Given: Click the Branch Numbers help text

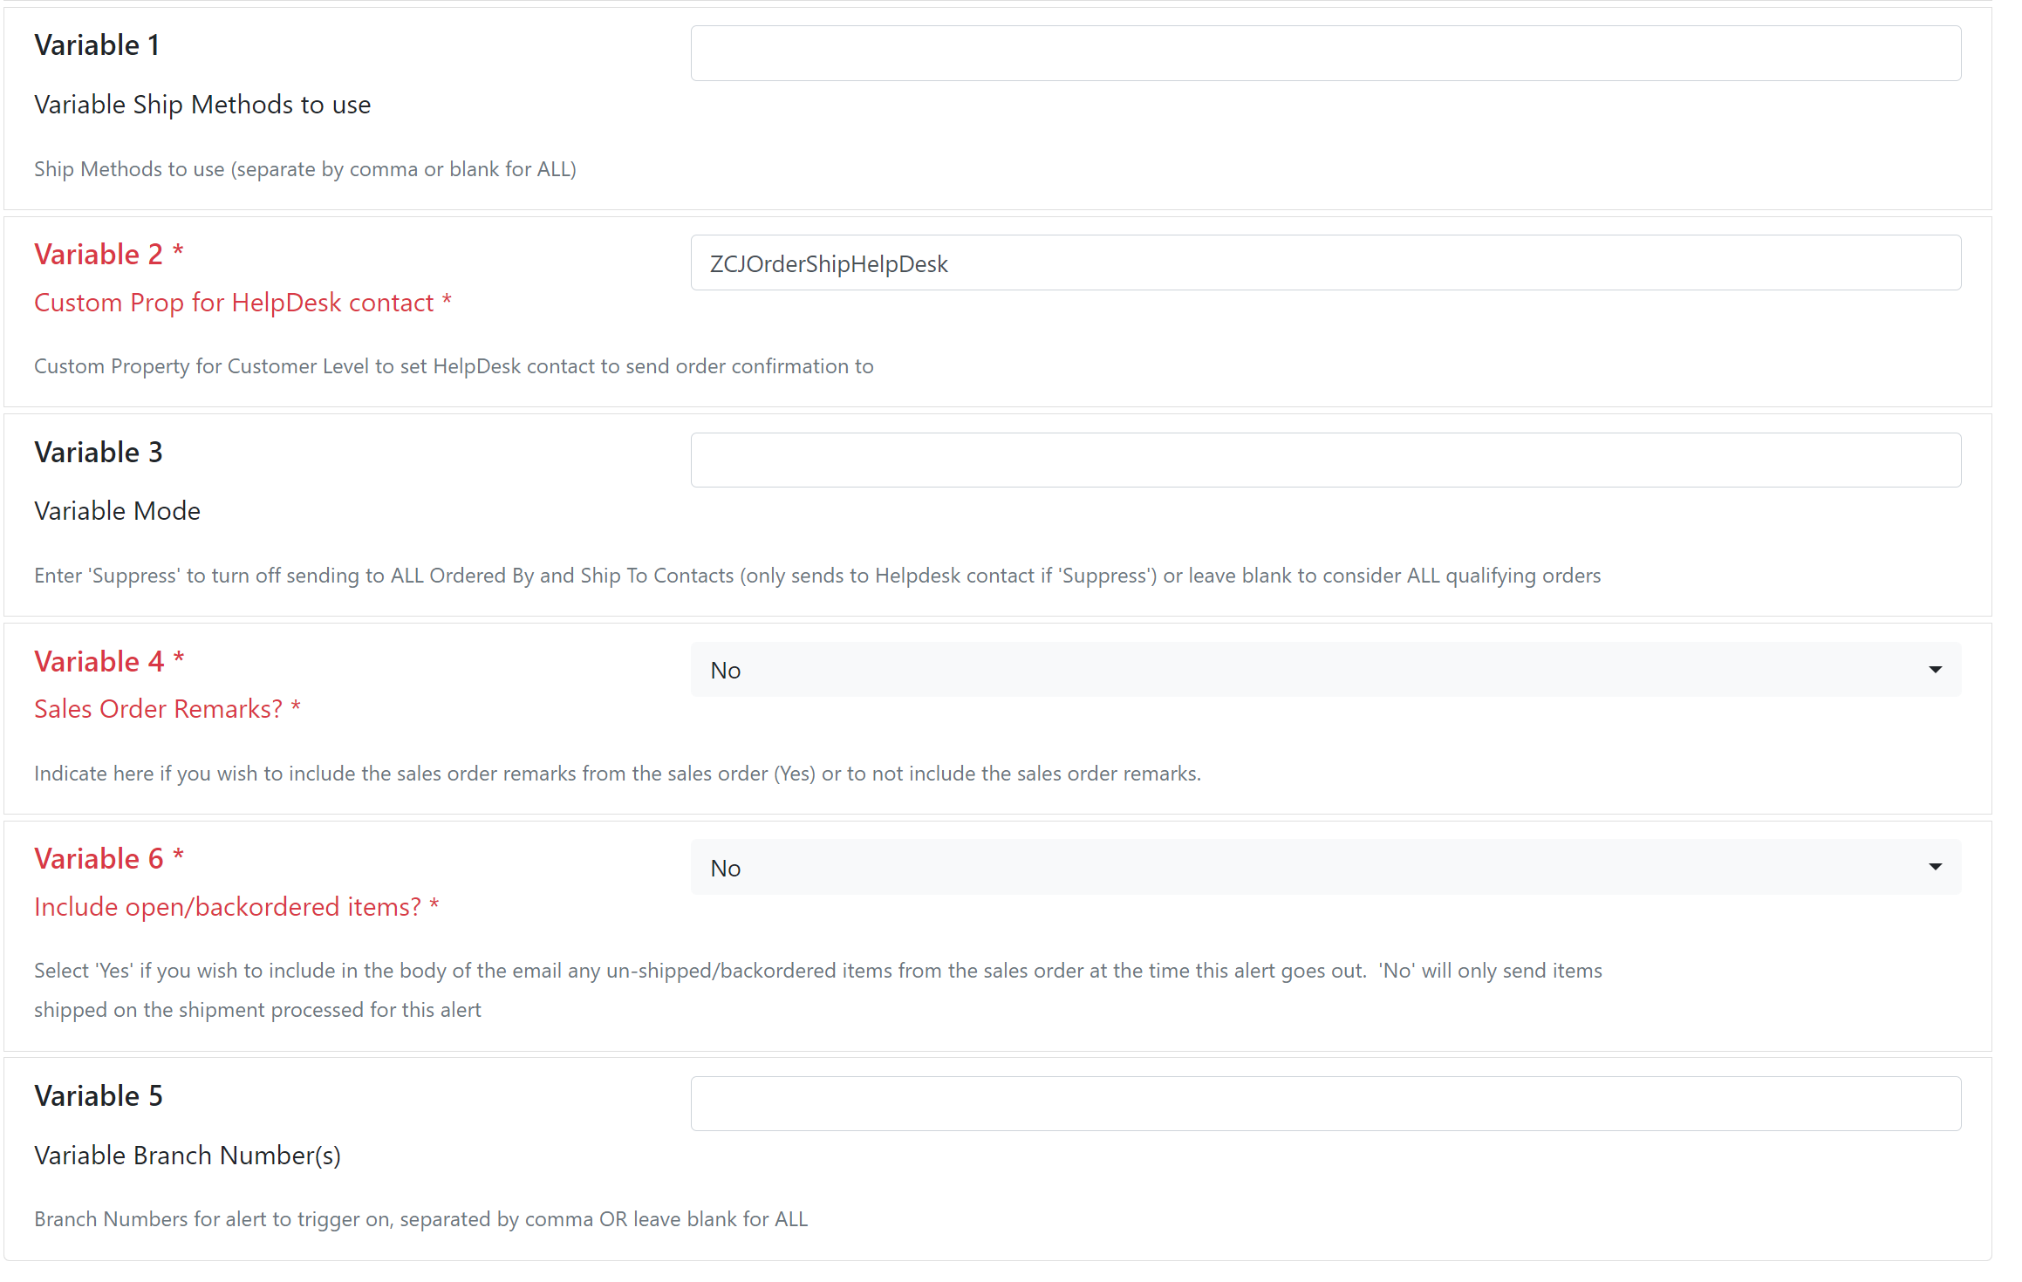Looking at the screenshot, I should [x=421, y=1219].
